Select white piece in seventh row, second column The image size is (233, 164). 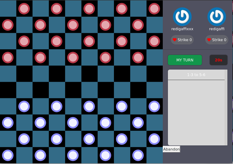coord(24,106)
